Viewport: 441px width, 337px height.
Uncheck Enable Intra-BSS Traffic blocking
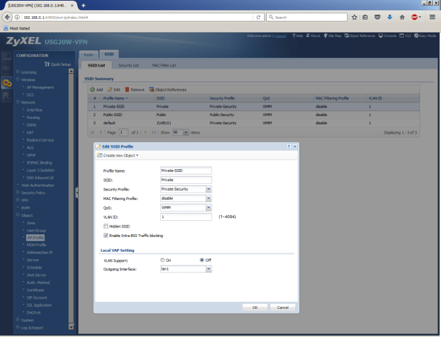pyautogui.click(x=106, y=236)
